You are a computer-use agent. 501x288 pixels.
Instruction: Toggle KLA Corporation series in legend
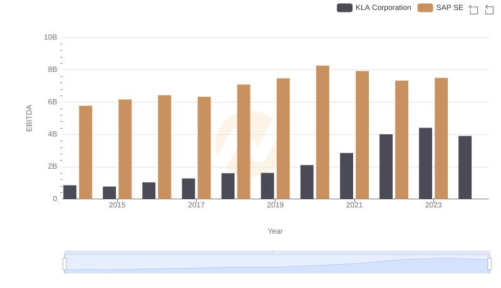[374, 7]
